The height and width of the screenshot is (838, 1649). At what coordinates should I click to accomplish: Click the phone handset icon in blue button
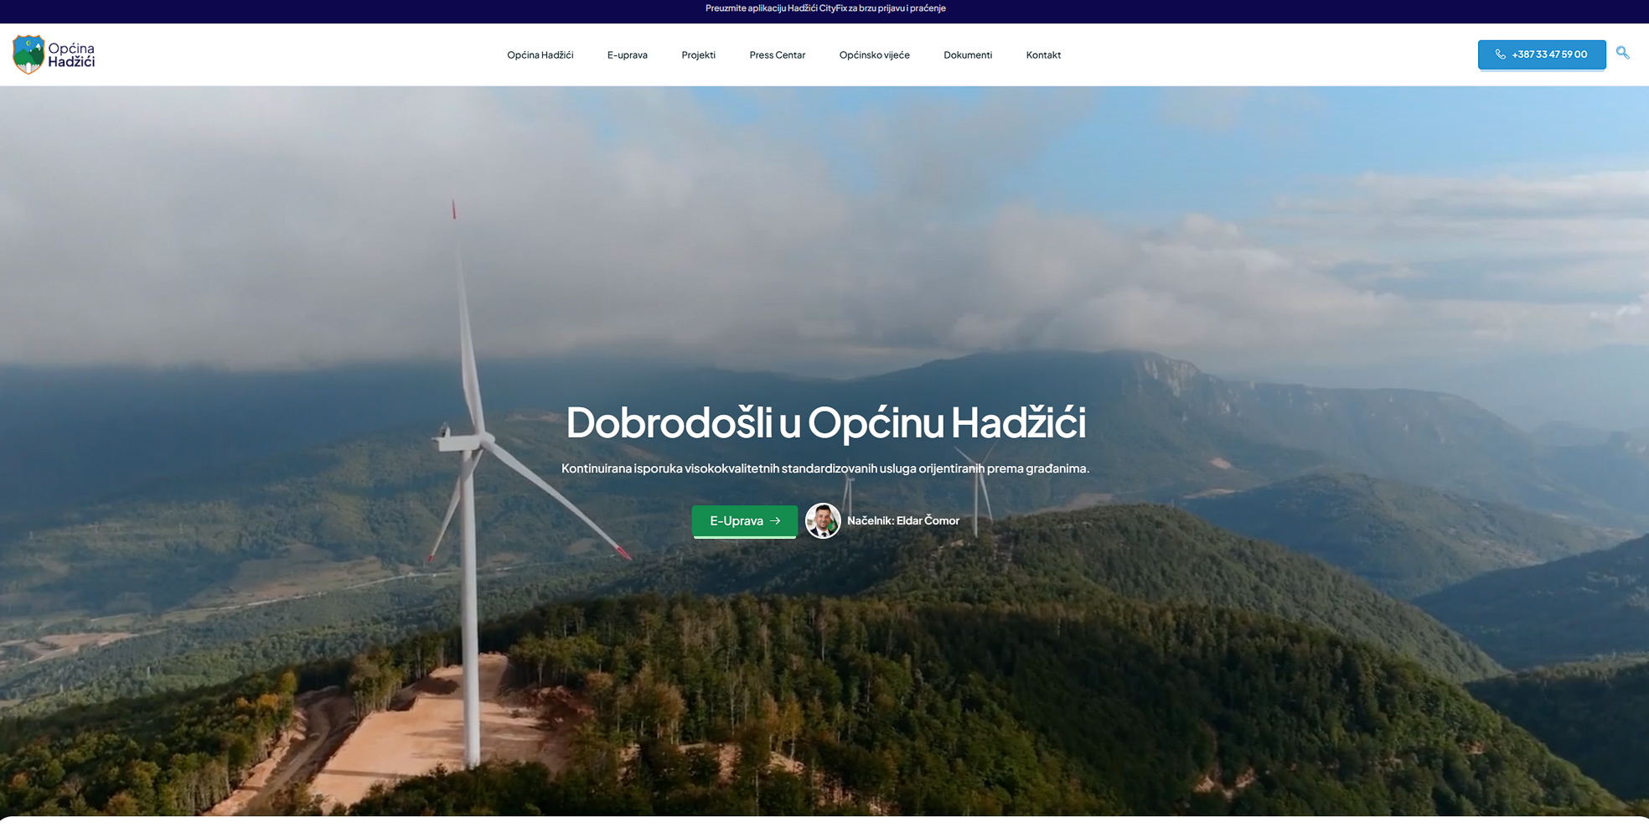(1500, 54)
